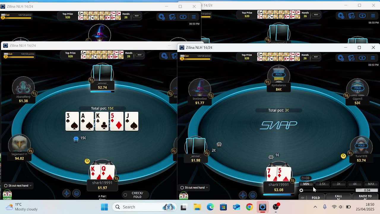Select 4X bet size preset
380x214 pixels.
pyautogui.click(x=355, y=184)
